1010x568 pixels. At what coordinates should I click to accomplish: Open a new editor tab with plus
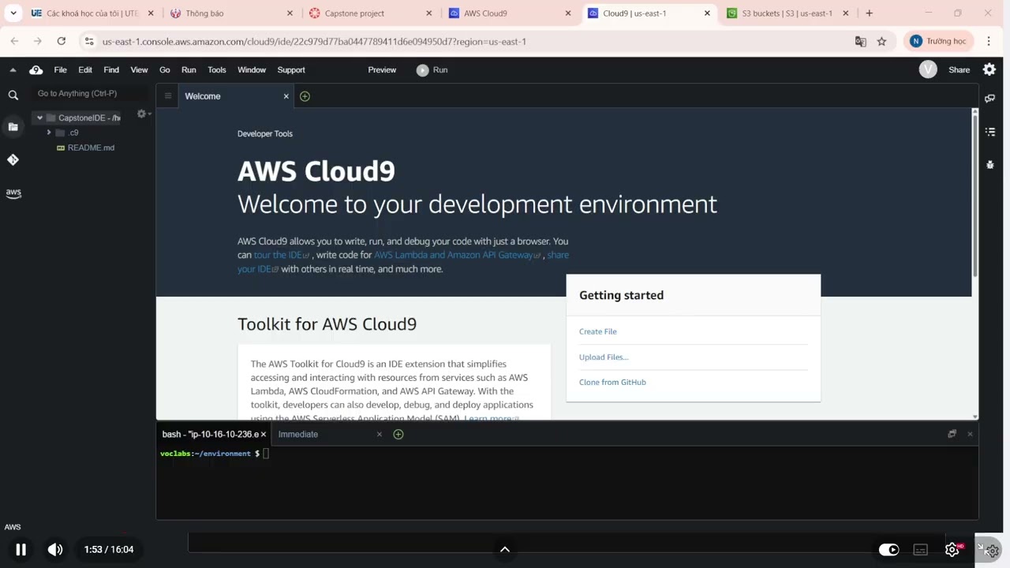click(x=305, y=96)
